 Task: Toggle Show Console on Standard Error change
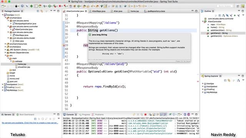click(x=165, y=115)
